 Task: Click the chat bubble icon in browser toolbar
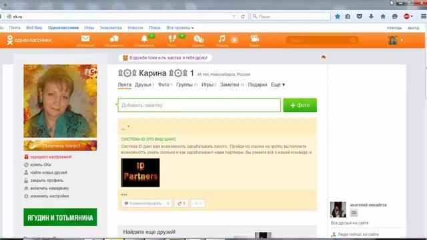pos(394,17)
